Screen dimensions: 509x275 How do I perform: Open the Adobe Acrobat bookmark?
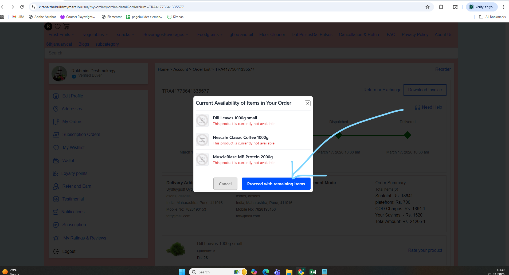(42, 17)
